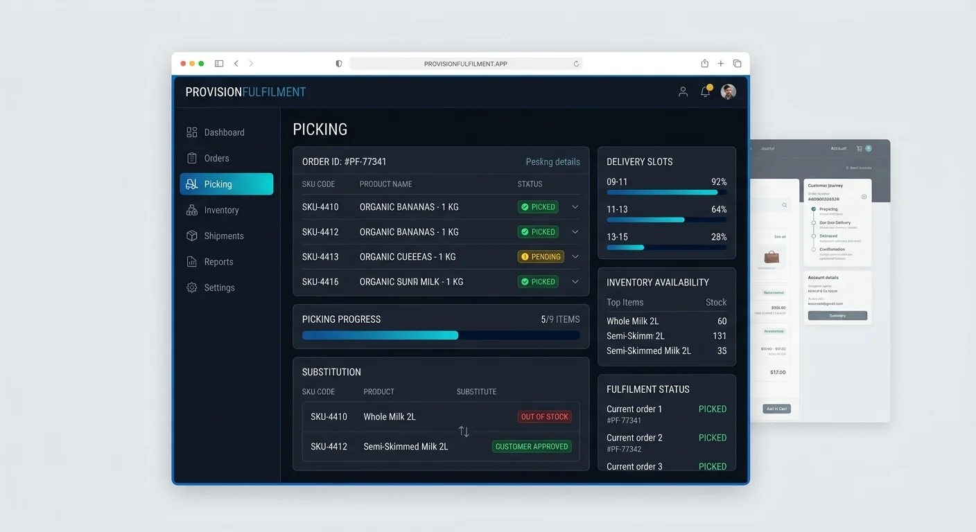Select Whole Milk 2L inventory row
This screenshot has width=976, height=532.
[667, 321]
